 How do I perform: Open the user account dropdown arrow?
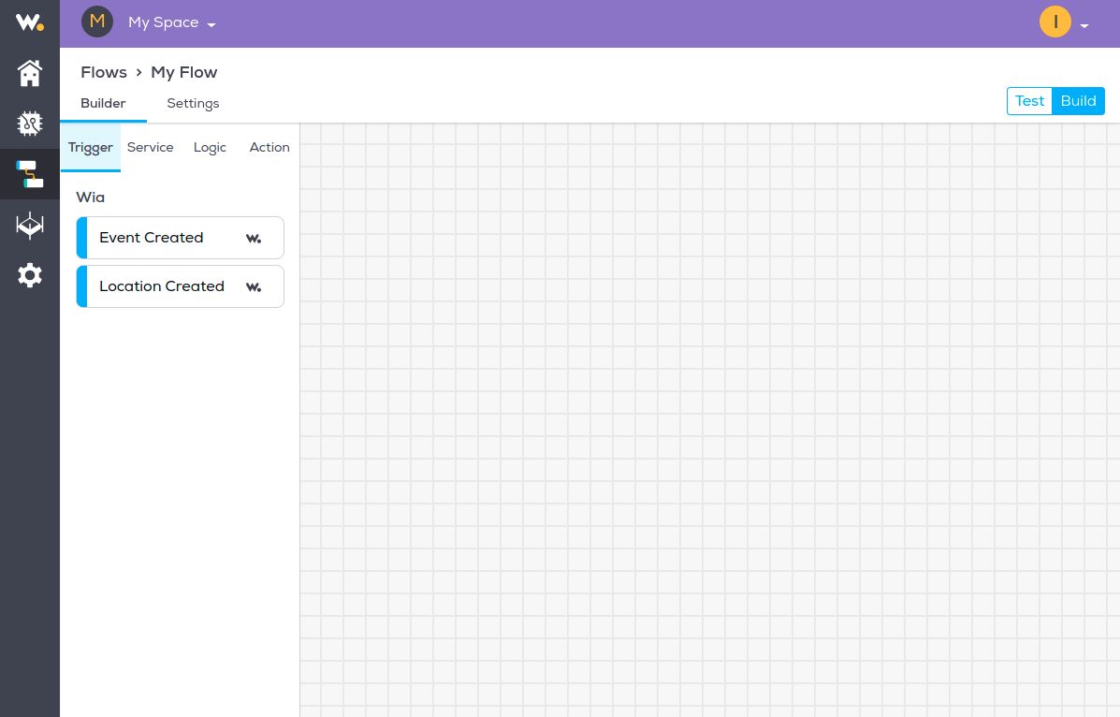coord(1084,25)
